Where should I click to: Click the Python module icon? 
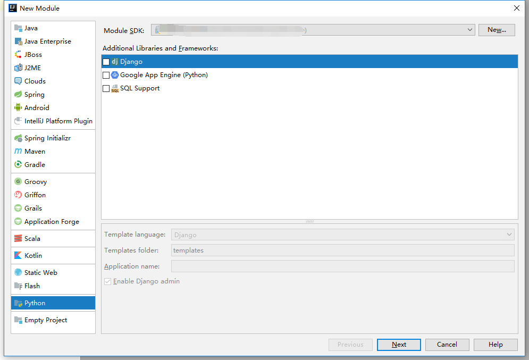18,303
